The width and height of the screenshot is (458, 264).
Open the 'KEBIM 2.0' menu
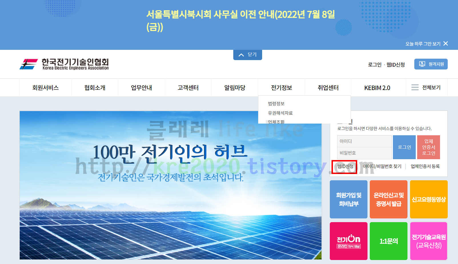point(377,88)
